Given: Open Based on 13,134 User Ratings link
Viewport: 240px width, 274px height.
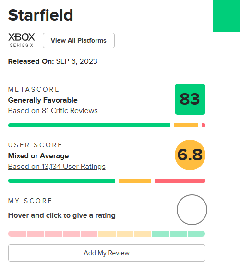Looking at the screenshot, I should tap(57, 167).
